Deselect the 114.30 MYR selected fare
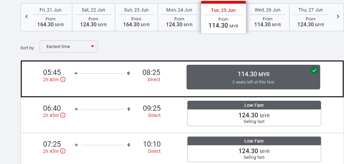This screenshot has width=344, height=164. pos(253,77)
